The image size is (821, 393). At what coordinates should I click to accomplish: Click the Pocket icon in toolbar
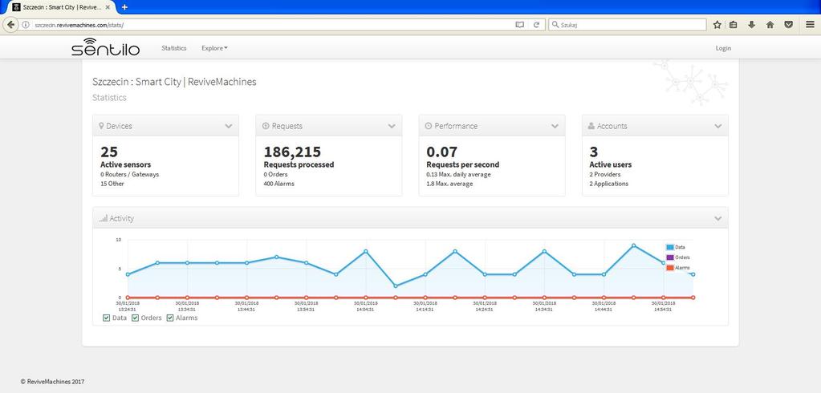point(789,25)
